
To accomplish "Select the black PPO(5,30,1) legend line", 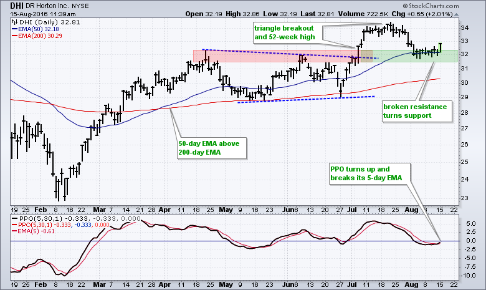I will click(76, 219).
